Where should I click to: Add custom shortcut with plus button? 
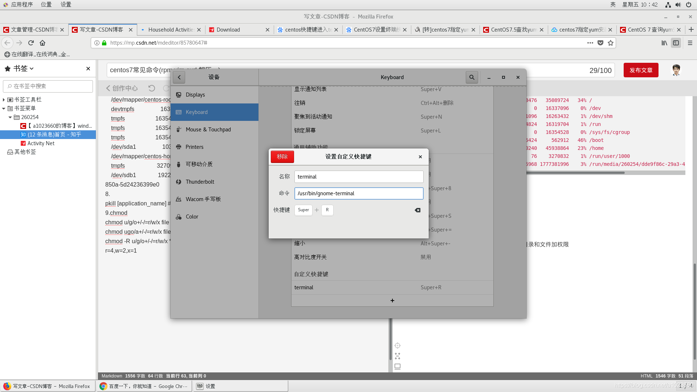[392, 301]
